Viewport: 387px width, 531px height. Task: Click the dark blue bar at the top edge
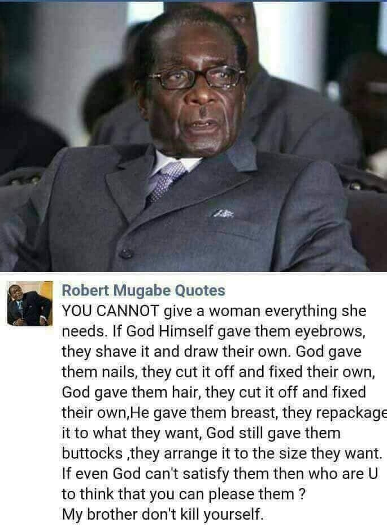193,1
